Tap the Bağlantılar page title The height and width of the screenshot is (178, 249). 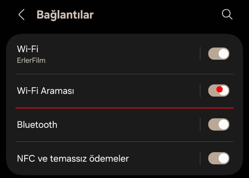coord(65,15)
